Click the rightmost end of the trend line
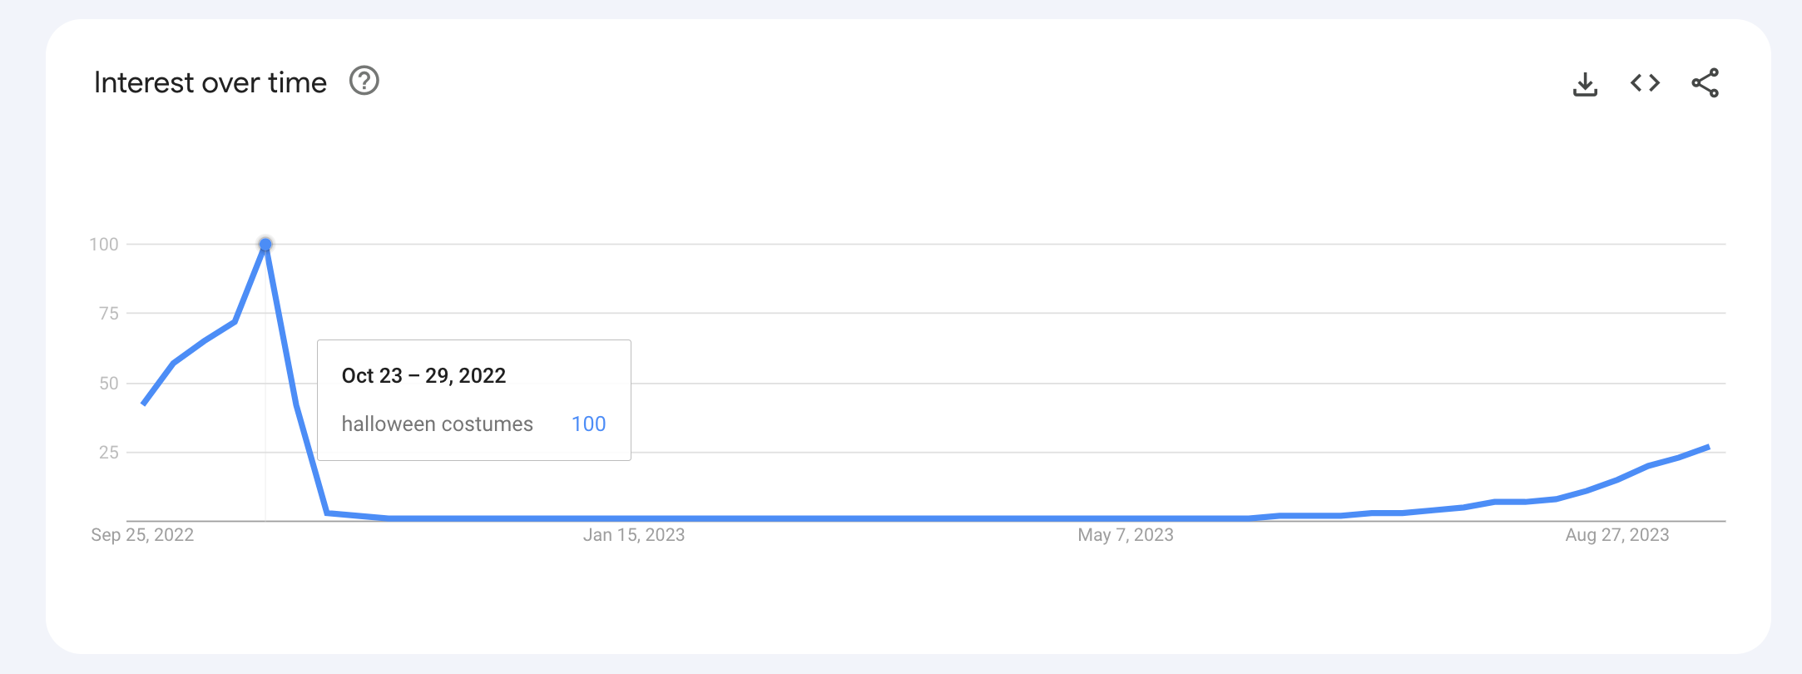 click(1707, 448)
